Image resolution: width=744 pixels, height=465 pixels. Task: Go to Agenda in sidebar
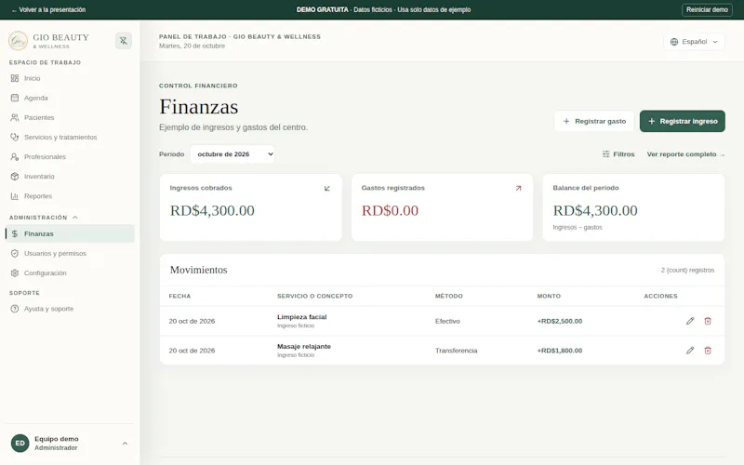point(70,98)
